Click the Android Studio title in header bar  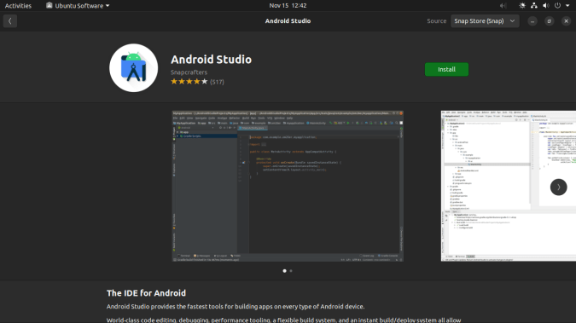click(x=288, y=21)
